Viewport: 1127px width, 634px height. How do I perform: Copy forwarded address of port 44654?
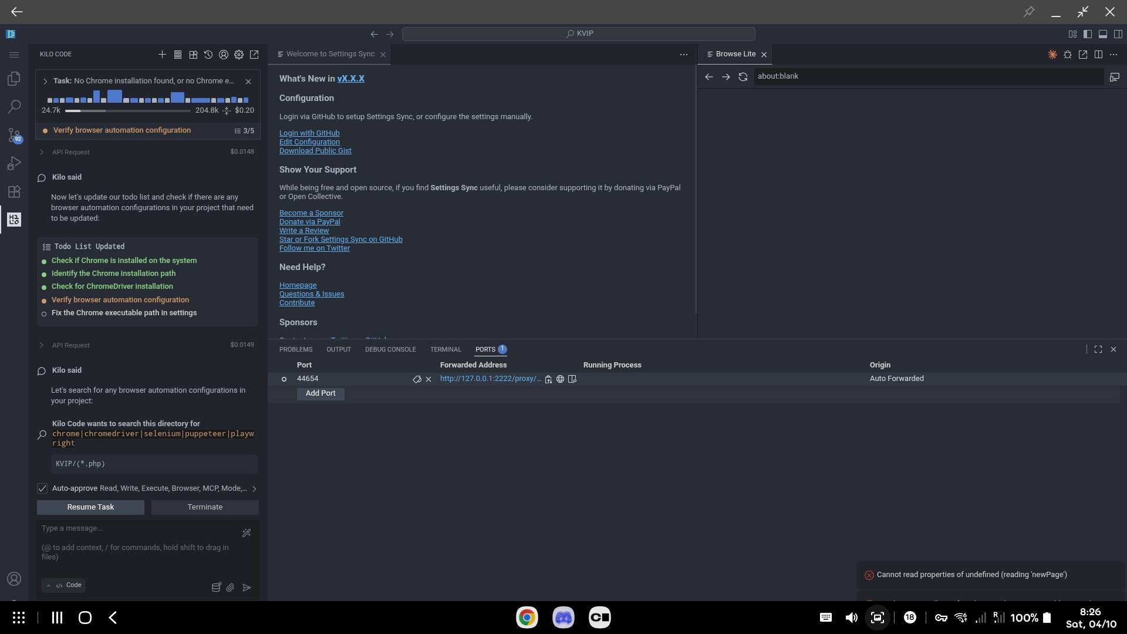548,379
